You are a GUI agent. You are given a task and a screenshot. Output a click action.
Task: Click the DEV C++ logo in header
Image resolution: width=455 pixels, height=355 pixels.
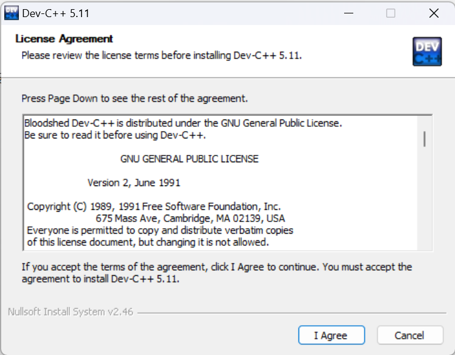[x=427, y=52]
